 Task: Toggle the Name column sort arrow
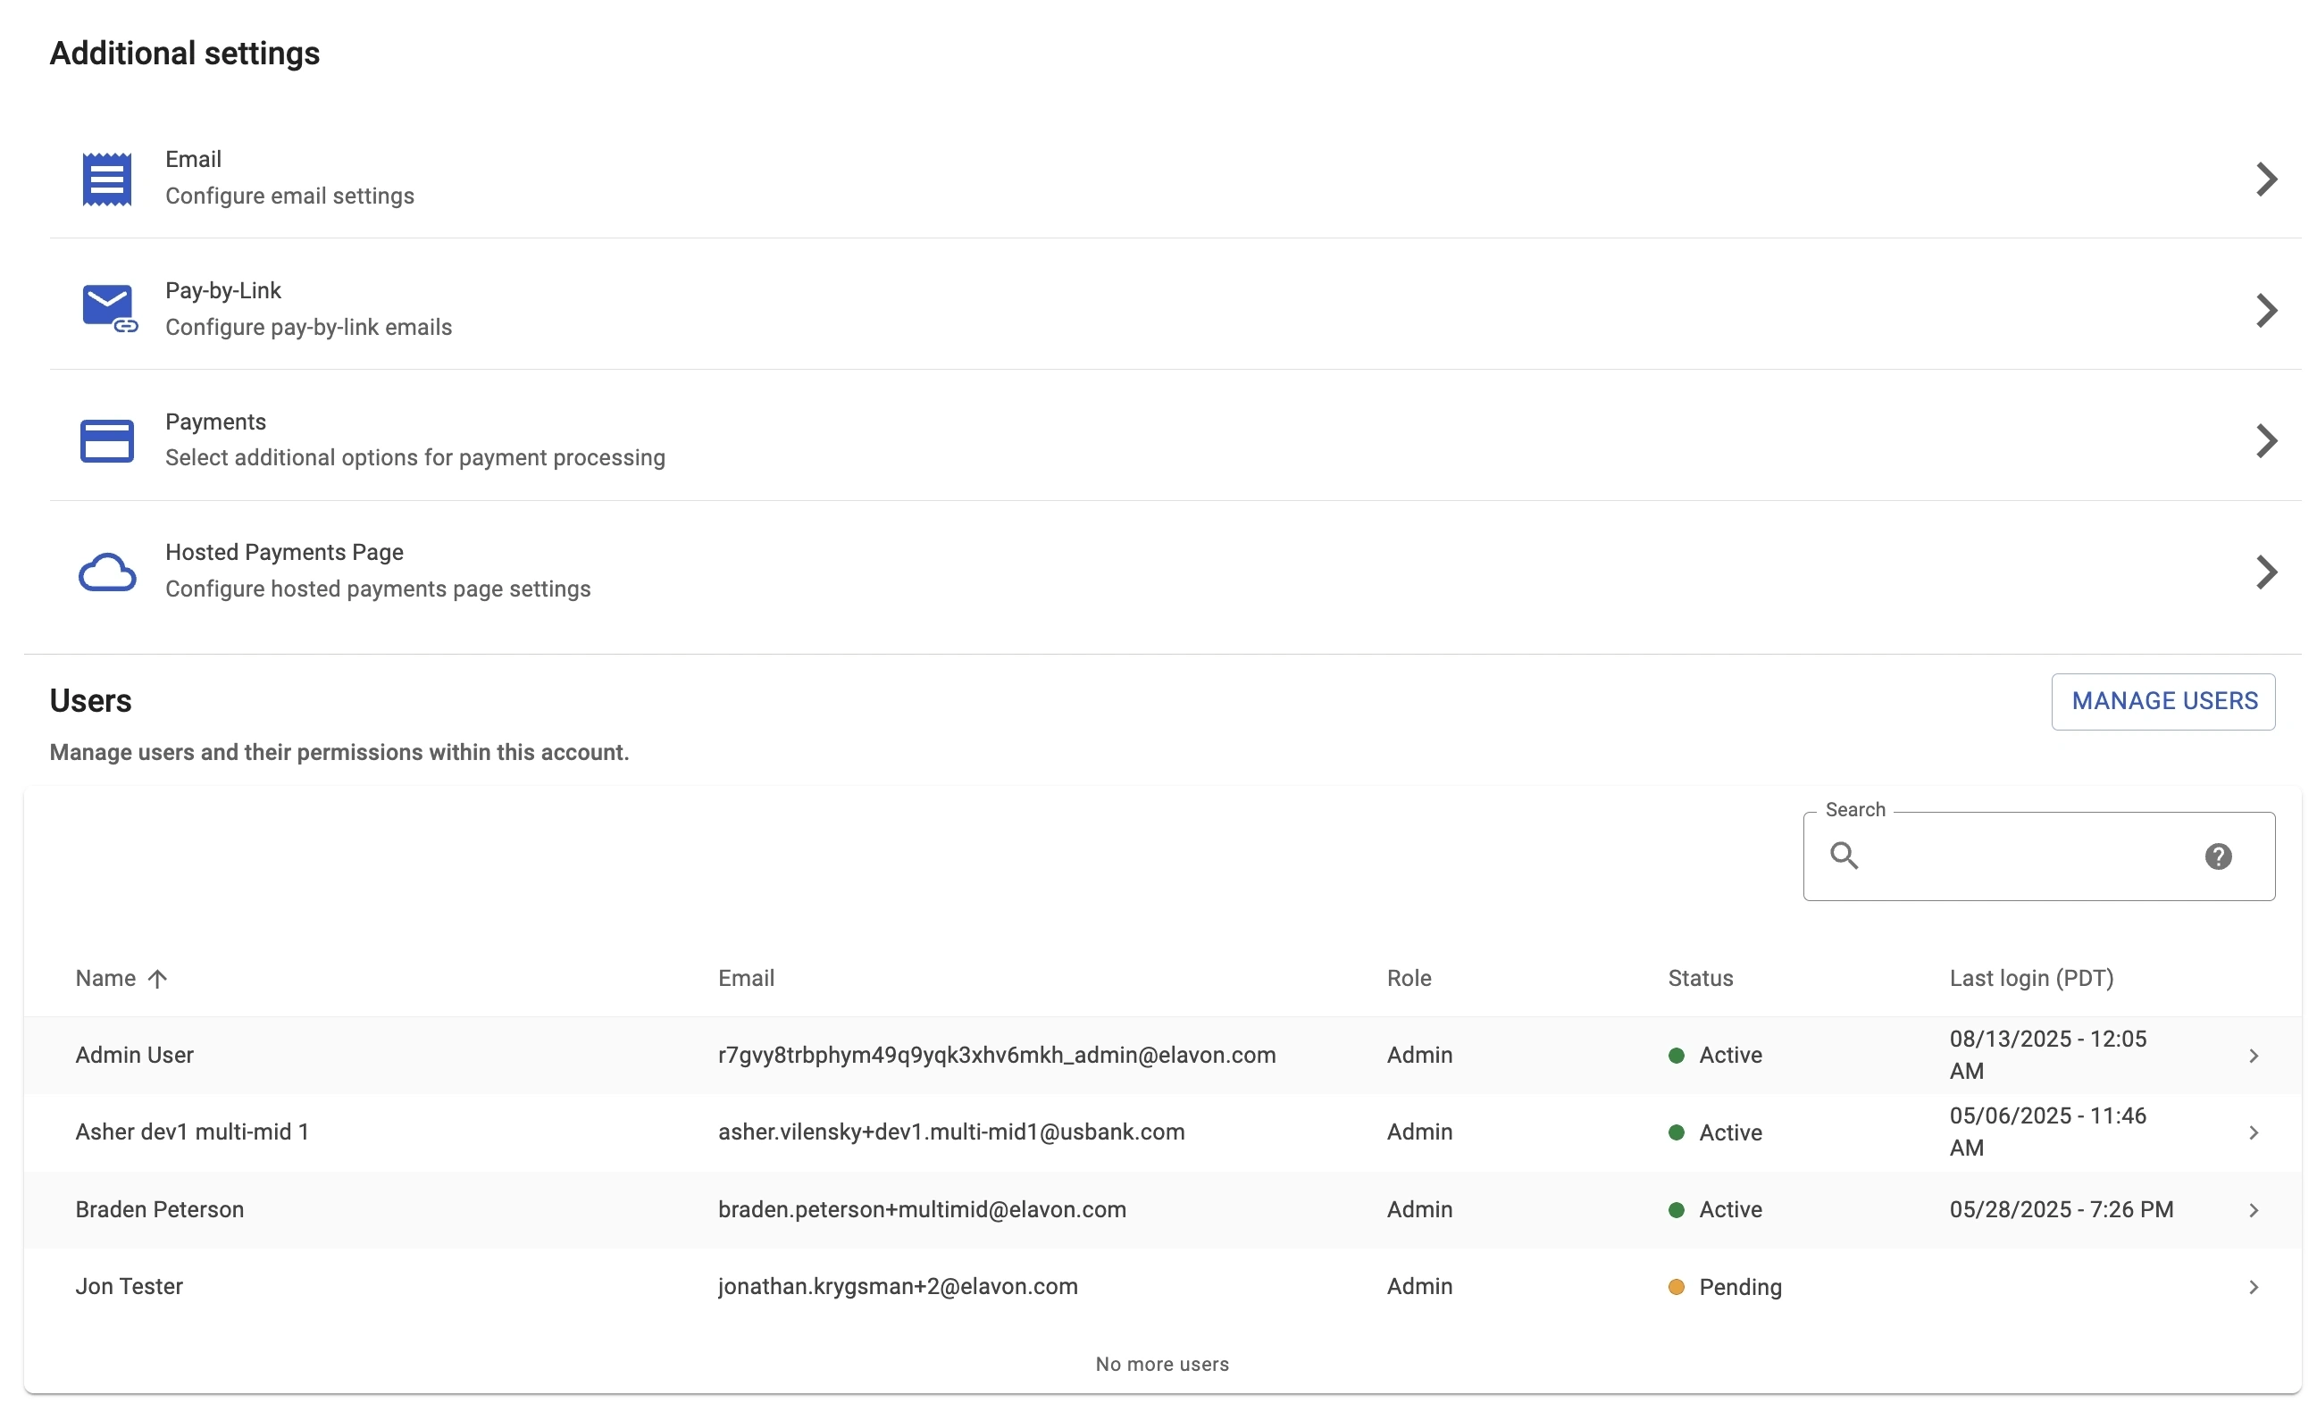(158, 978)
